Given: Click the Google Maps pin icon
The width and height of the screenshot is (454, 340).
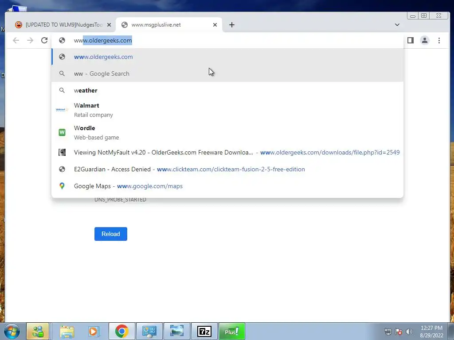Looking at the screenshot, I should coord(62,186).
